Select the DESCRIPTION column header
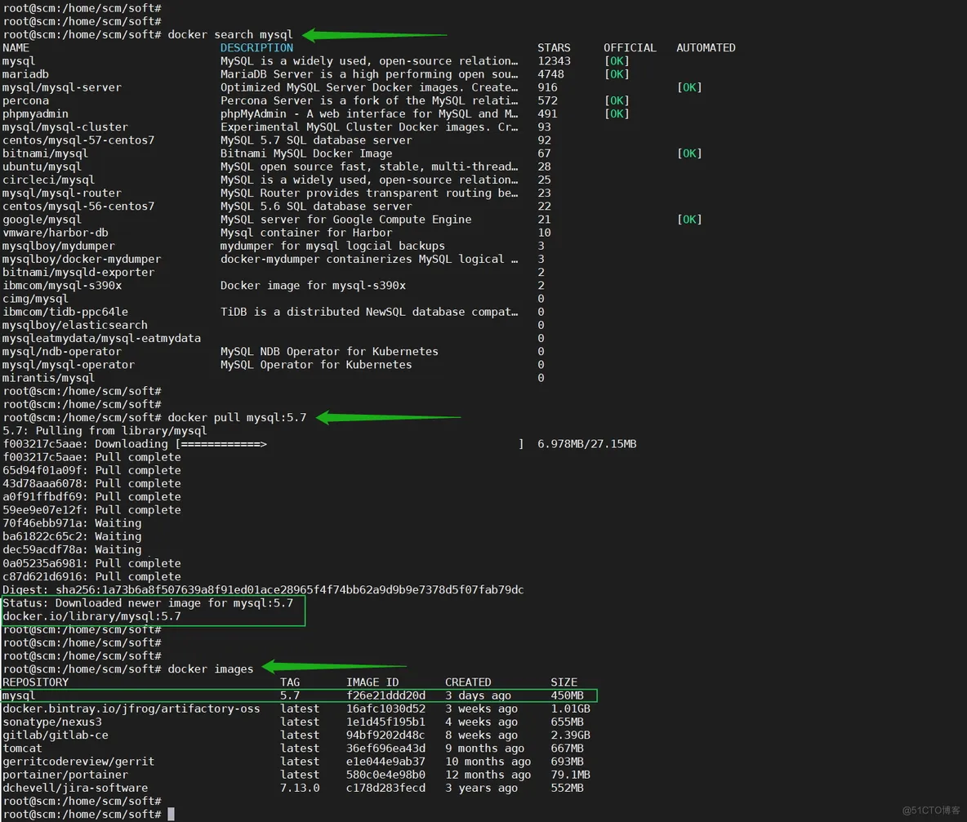This screenshot has width=967, height=822. click(256, 48)
